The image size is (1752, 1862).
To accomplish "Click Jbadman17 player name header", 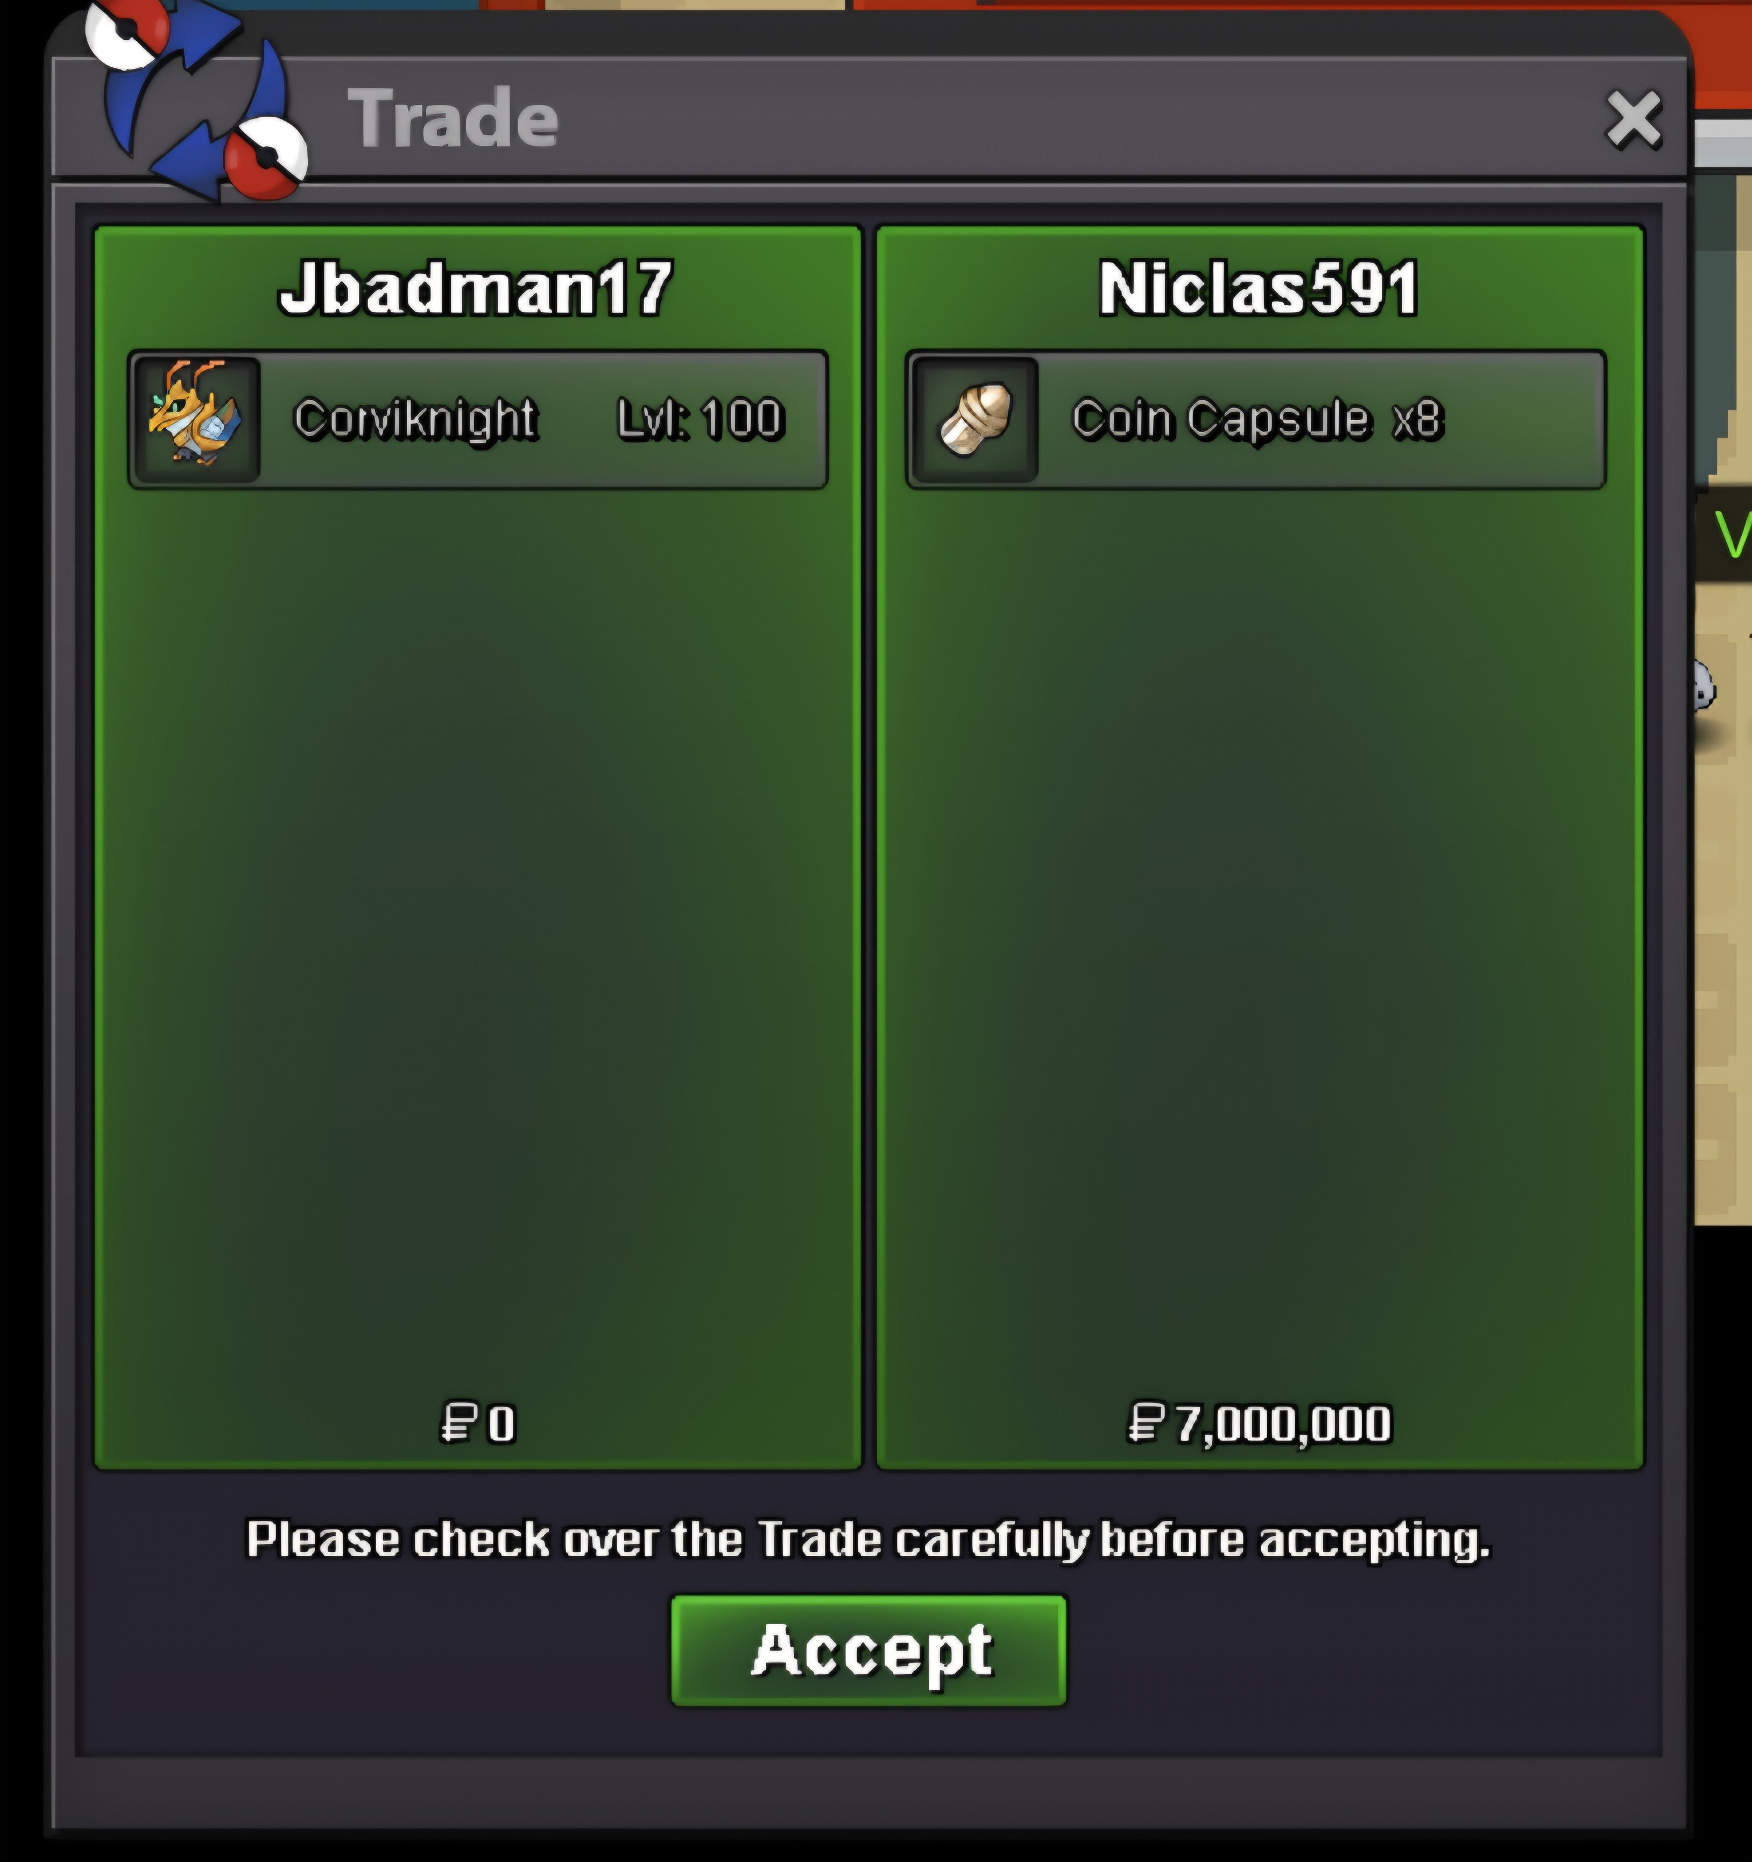I will [x=476, y=287].
